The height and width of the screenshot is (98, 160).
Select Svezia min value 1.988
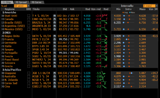(117, 56)
